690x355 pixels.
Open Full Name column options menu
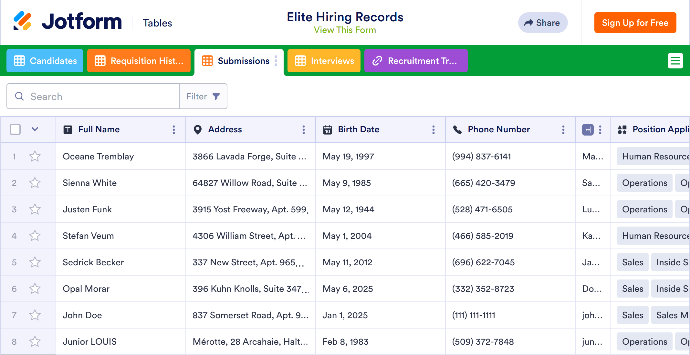[x=174, y=130]
